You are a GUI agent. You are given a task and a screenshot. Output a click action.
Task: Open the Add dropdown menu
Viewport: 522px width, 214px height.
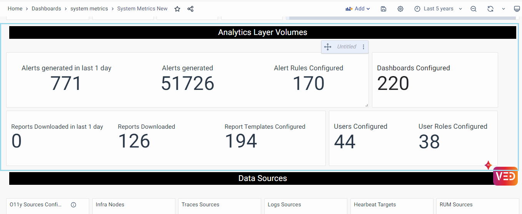(x=358, y=9)
